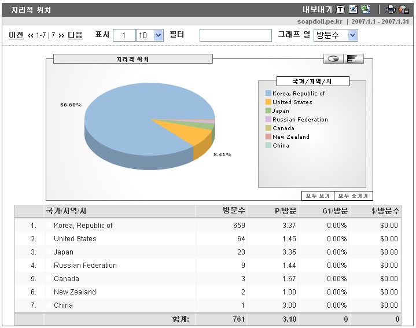Toggle United States orange legend swatch
This screenshot has height=328, width=416.
[x=268, y=102]
